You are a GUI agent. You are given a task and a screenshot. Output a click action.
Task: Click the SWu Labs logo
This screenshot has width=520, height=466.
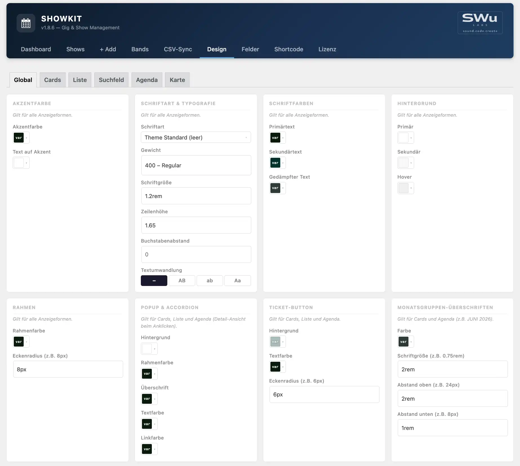click(480, 23)
